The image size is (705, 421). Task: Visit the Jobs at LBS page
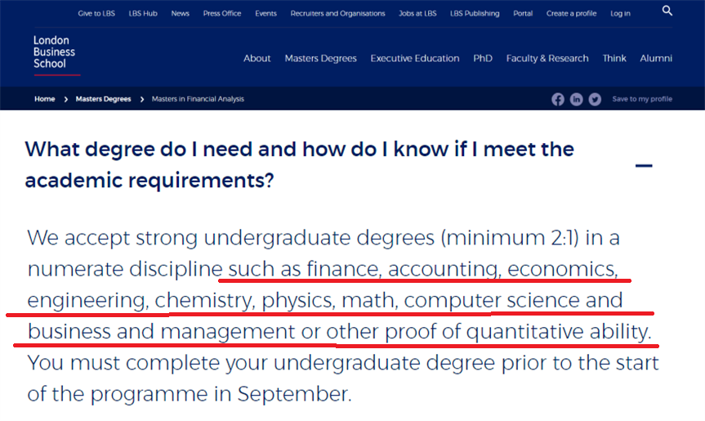point(418,14)
